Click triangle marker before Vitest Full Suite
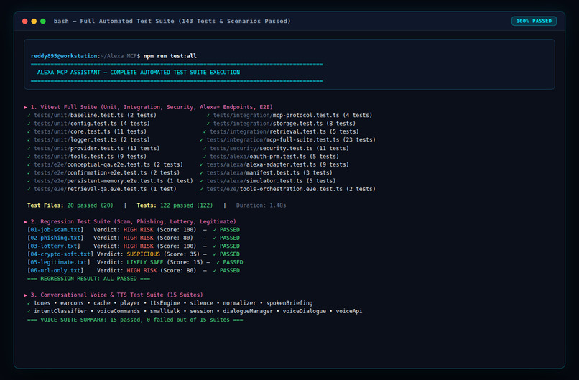This screenshot has height=380, width=579. pyautogui.click(x=25, y=107)
